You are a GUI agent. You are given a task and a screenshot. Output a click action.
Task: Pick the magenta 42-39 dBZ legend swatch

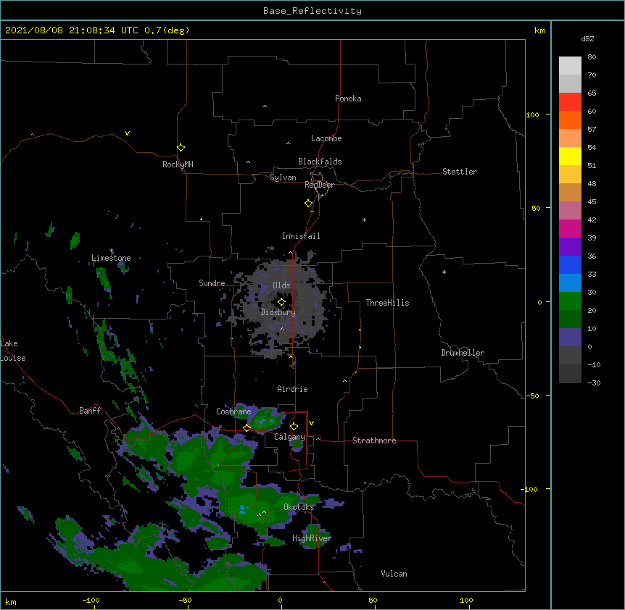click(570, 229)
